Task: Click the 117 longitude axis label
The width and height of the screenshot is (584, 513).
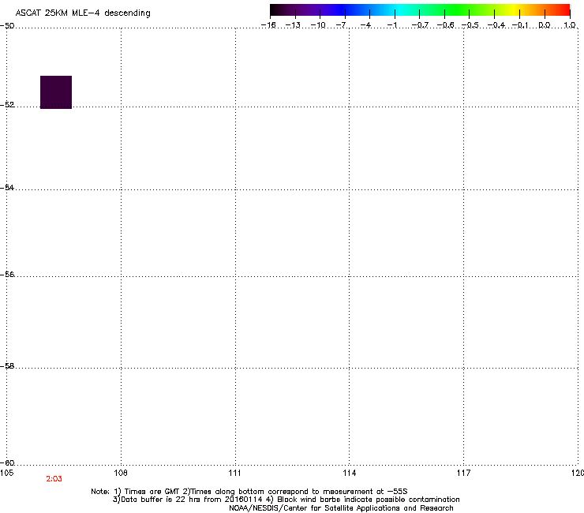Action: (x=464, y=473)
